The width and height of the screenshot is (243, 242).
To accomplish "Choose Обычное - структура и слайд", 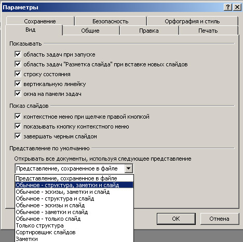I will 74,198.
